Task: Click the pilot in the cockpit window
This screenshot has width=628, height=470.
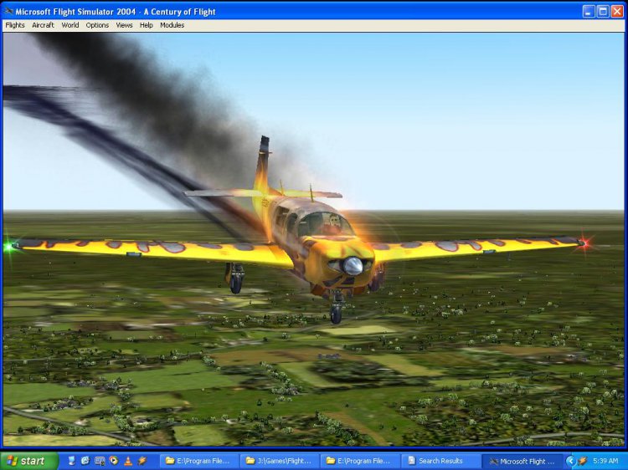Action: 333,224
